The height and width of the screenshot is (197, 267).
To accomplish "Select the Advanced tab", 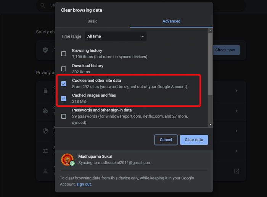I will tap(171, 21).
